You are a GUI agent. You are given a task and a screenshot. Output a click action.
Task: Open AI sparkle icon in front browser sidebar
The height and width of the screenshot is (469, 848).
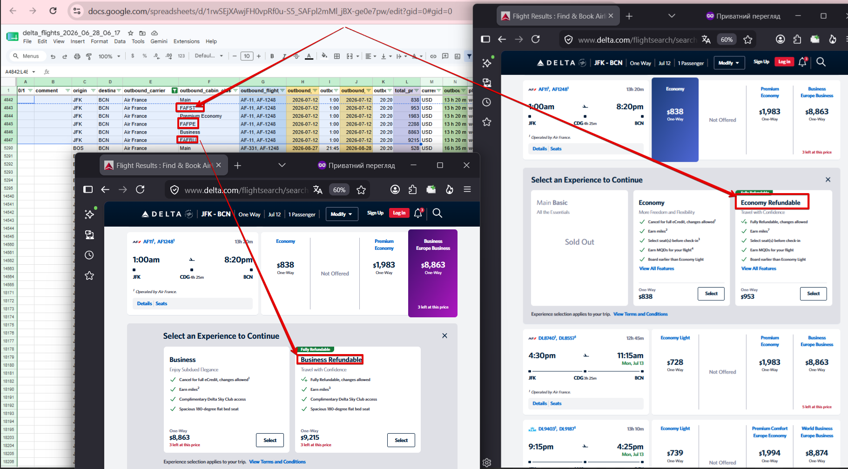coord(89,214)
